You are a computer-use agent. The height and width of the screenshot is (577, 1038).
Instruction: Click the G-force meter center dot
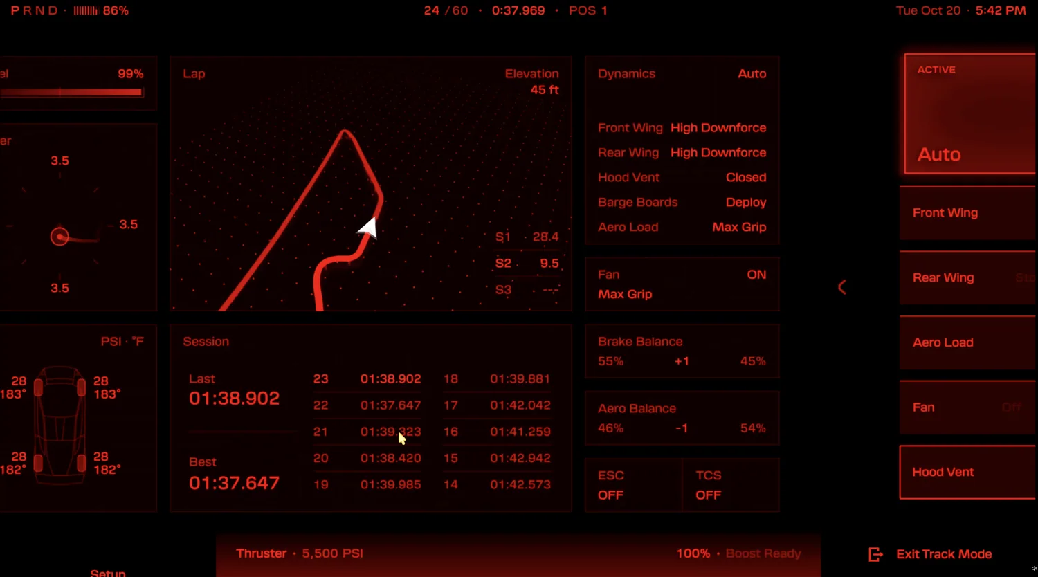coord(60,237)
